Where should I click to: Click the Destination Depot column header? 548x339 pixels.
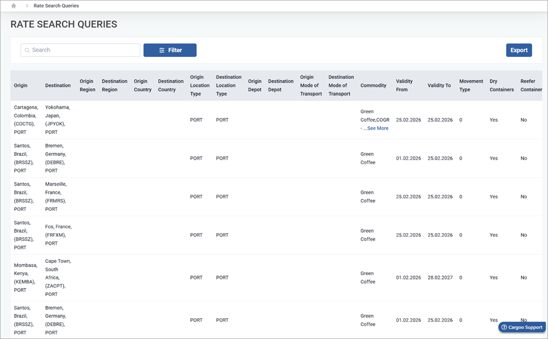280,85
